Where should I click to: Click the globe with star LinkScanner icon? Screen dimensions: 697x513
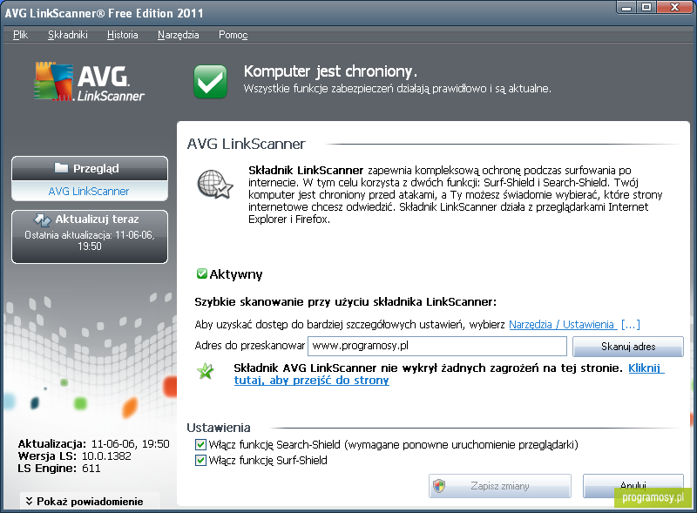click(215, 184)
